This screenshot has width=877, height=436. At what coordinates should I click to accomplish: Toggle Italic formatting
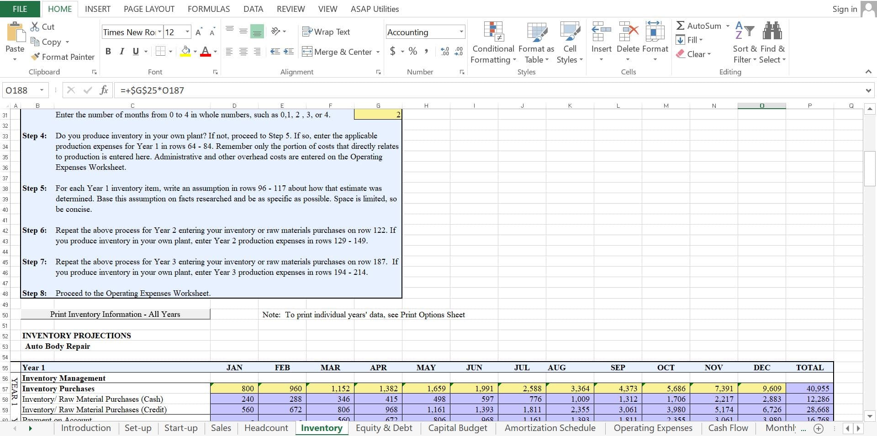122,51
